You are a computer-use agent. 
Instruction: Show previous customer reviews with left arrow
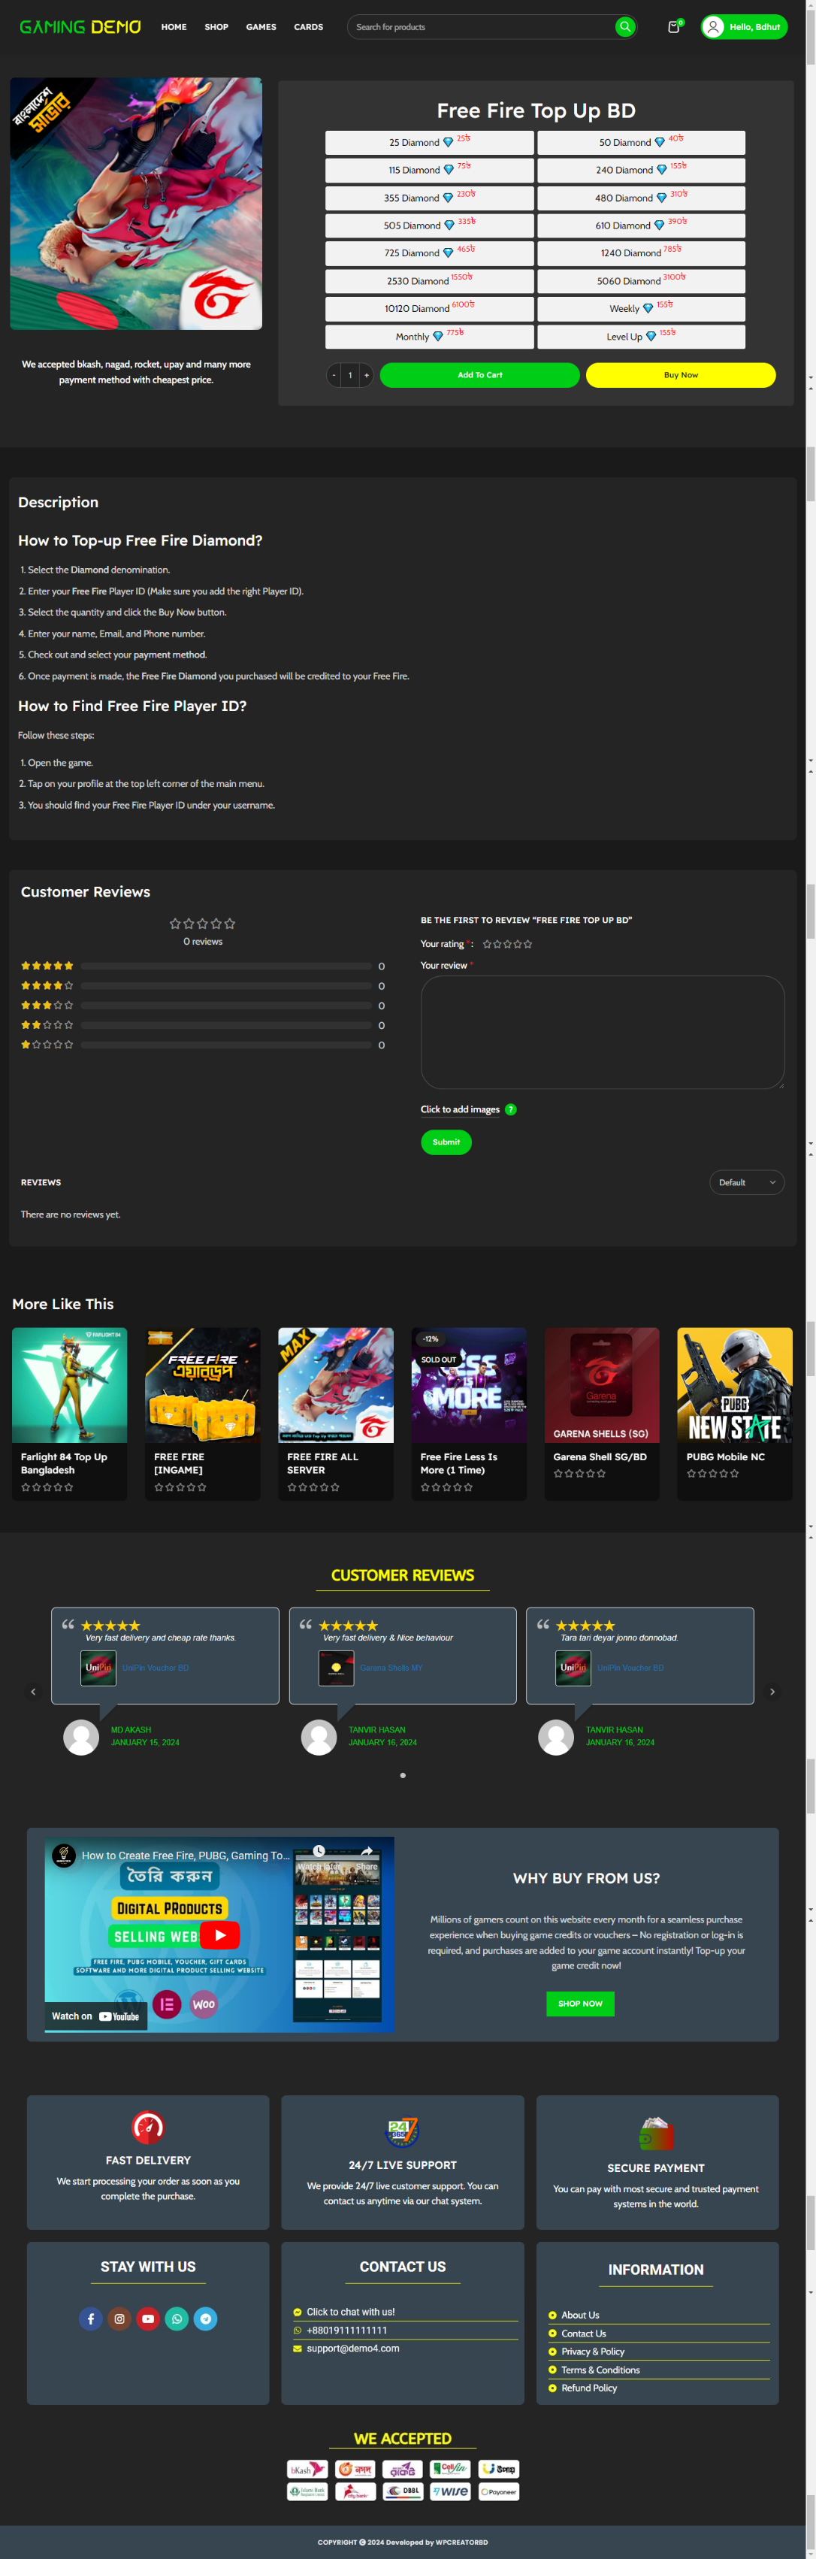(x=33, y=1692)
